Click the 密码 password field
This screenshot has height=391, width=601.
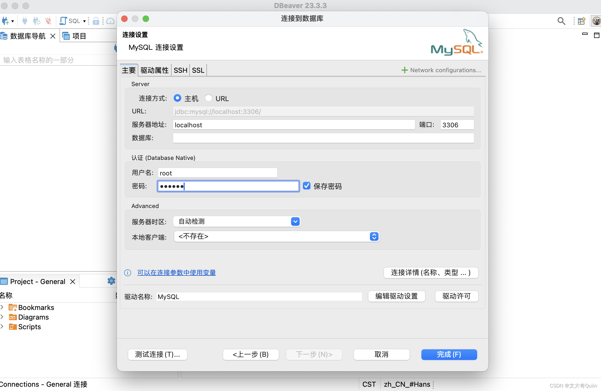tap(228, 186)
